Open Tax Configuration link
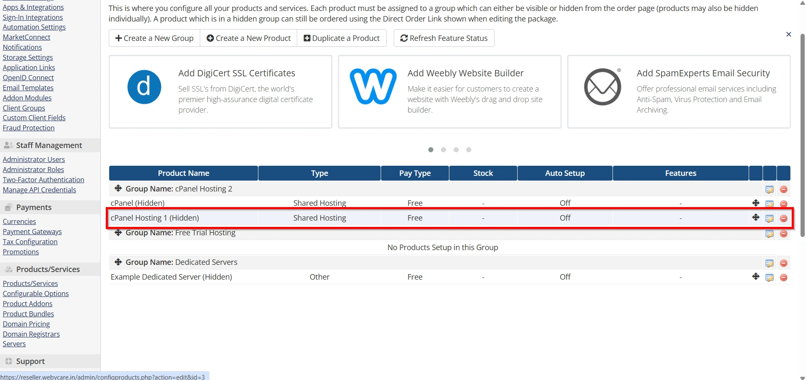The width and height of the screenshot is (806, 380). click(30, 242)
